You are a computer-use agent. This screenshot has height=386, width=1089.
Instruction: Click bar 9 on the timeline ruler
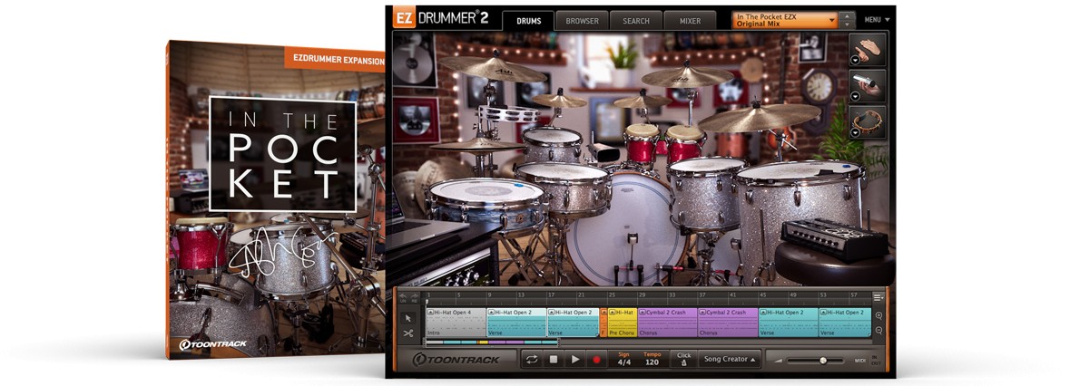click(489, 295)
